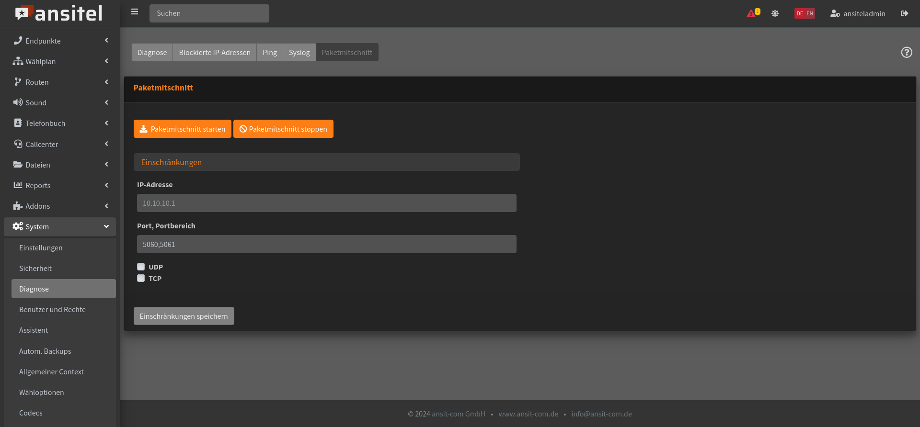This screenshot has width=920, height=427.
Task: Collapse the System sidebar menu
Action: click(60, 227)
